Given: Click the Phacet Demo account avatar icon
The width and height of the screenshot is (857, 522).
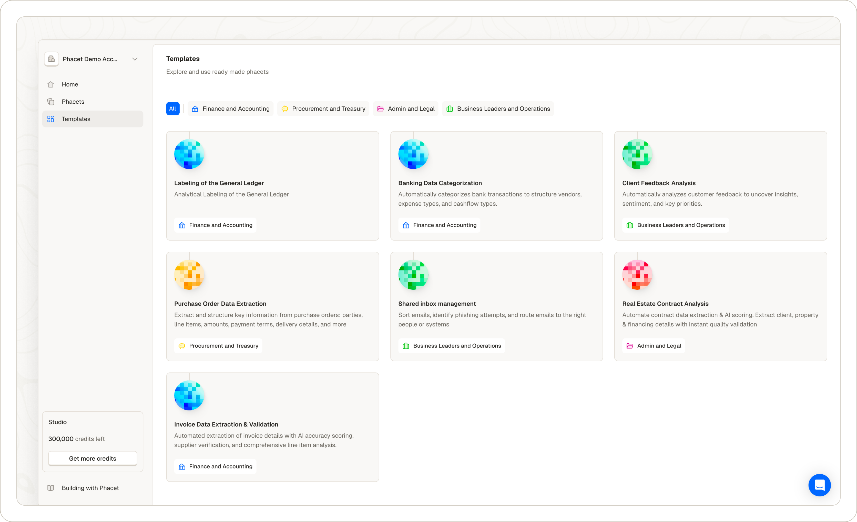Looking at the screenshot, I should 52,59.
